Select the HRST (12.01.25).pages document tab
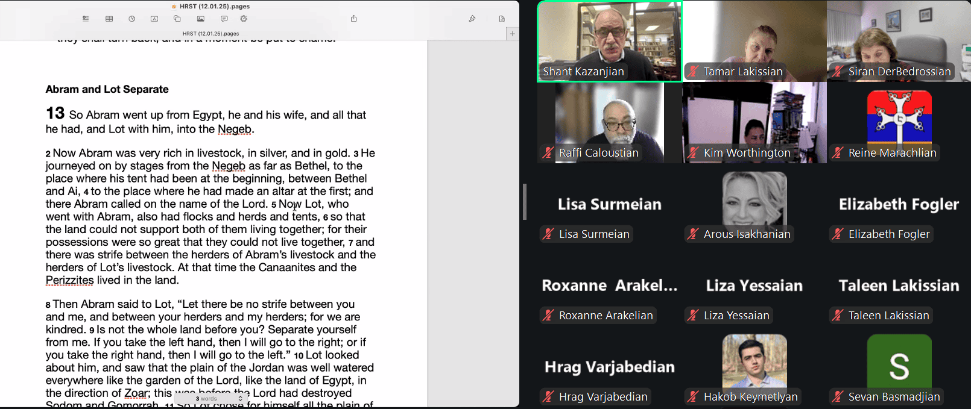Image resolution: width=971 pixels, height=409 pixels. pos(210,34)
